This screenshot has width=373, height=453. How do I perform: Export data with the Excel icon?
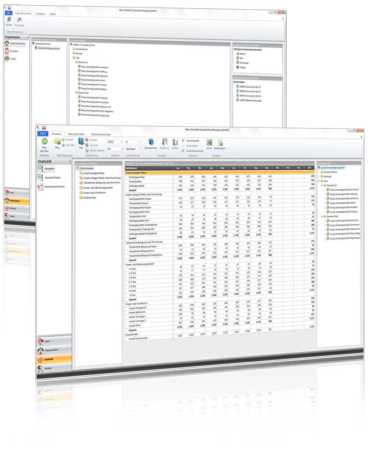tap(209, 142)
